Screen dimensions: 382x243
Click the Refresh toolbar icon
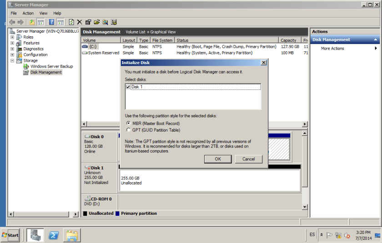click(x=71, y=22)
